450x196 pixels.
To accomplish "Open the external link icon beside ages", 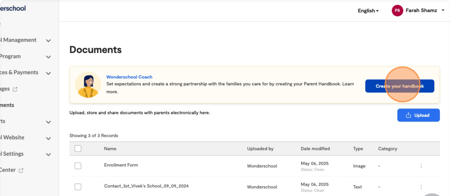I will (x=15, y=89).
